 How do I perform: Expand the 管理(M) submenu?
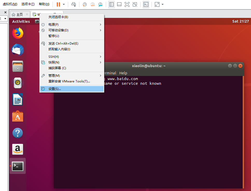point(72,75)
